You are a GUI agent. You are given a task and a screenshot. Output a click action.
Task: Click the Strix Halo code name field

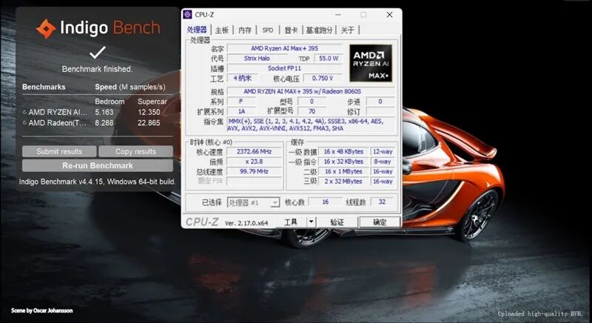pyautogui.click(x=257, y=59)
